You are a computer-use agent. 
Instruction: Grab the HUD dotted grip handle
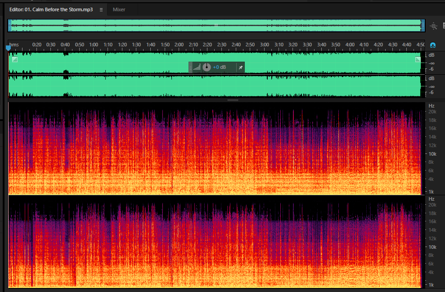pos(190,67)
